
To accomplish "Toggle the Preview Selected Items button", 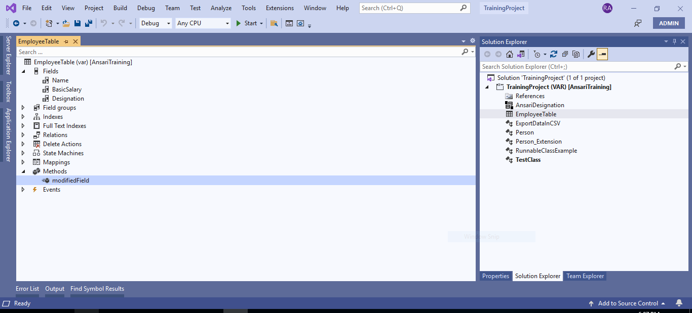I will (602, 54).
